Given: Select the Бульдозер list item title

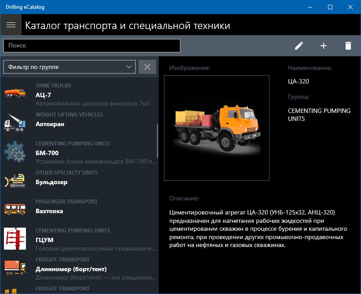Looking at the screenshot, I should click(x=51, y=182).
